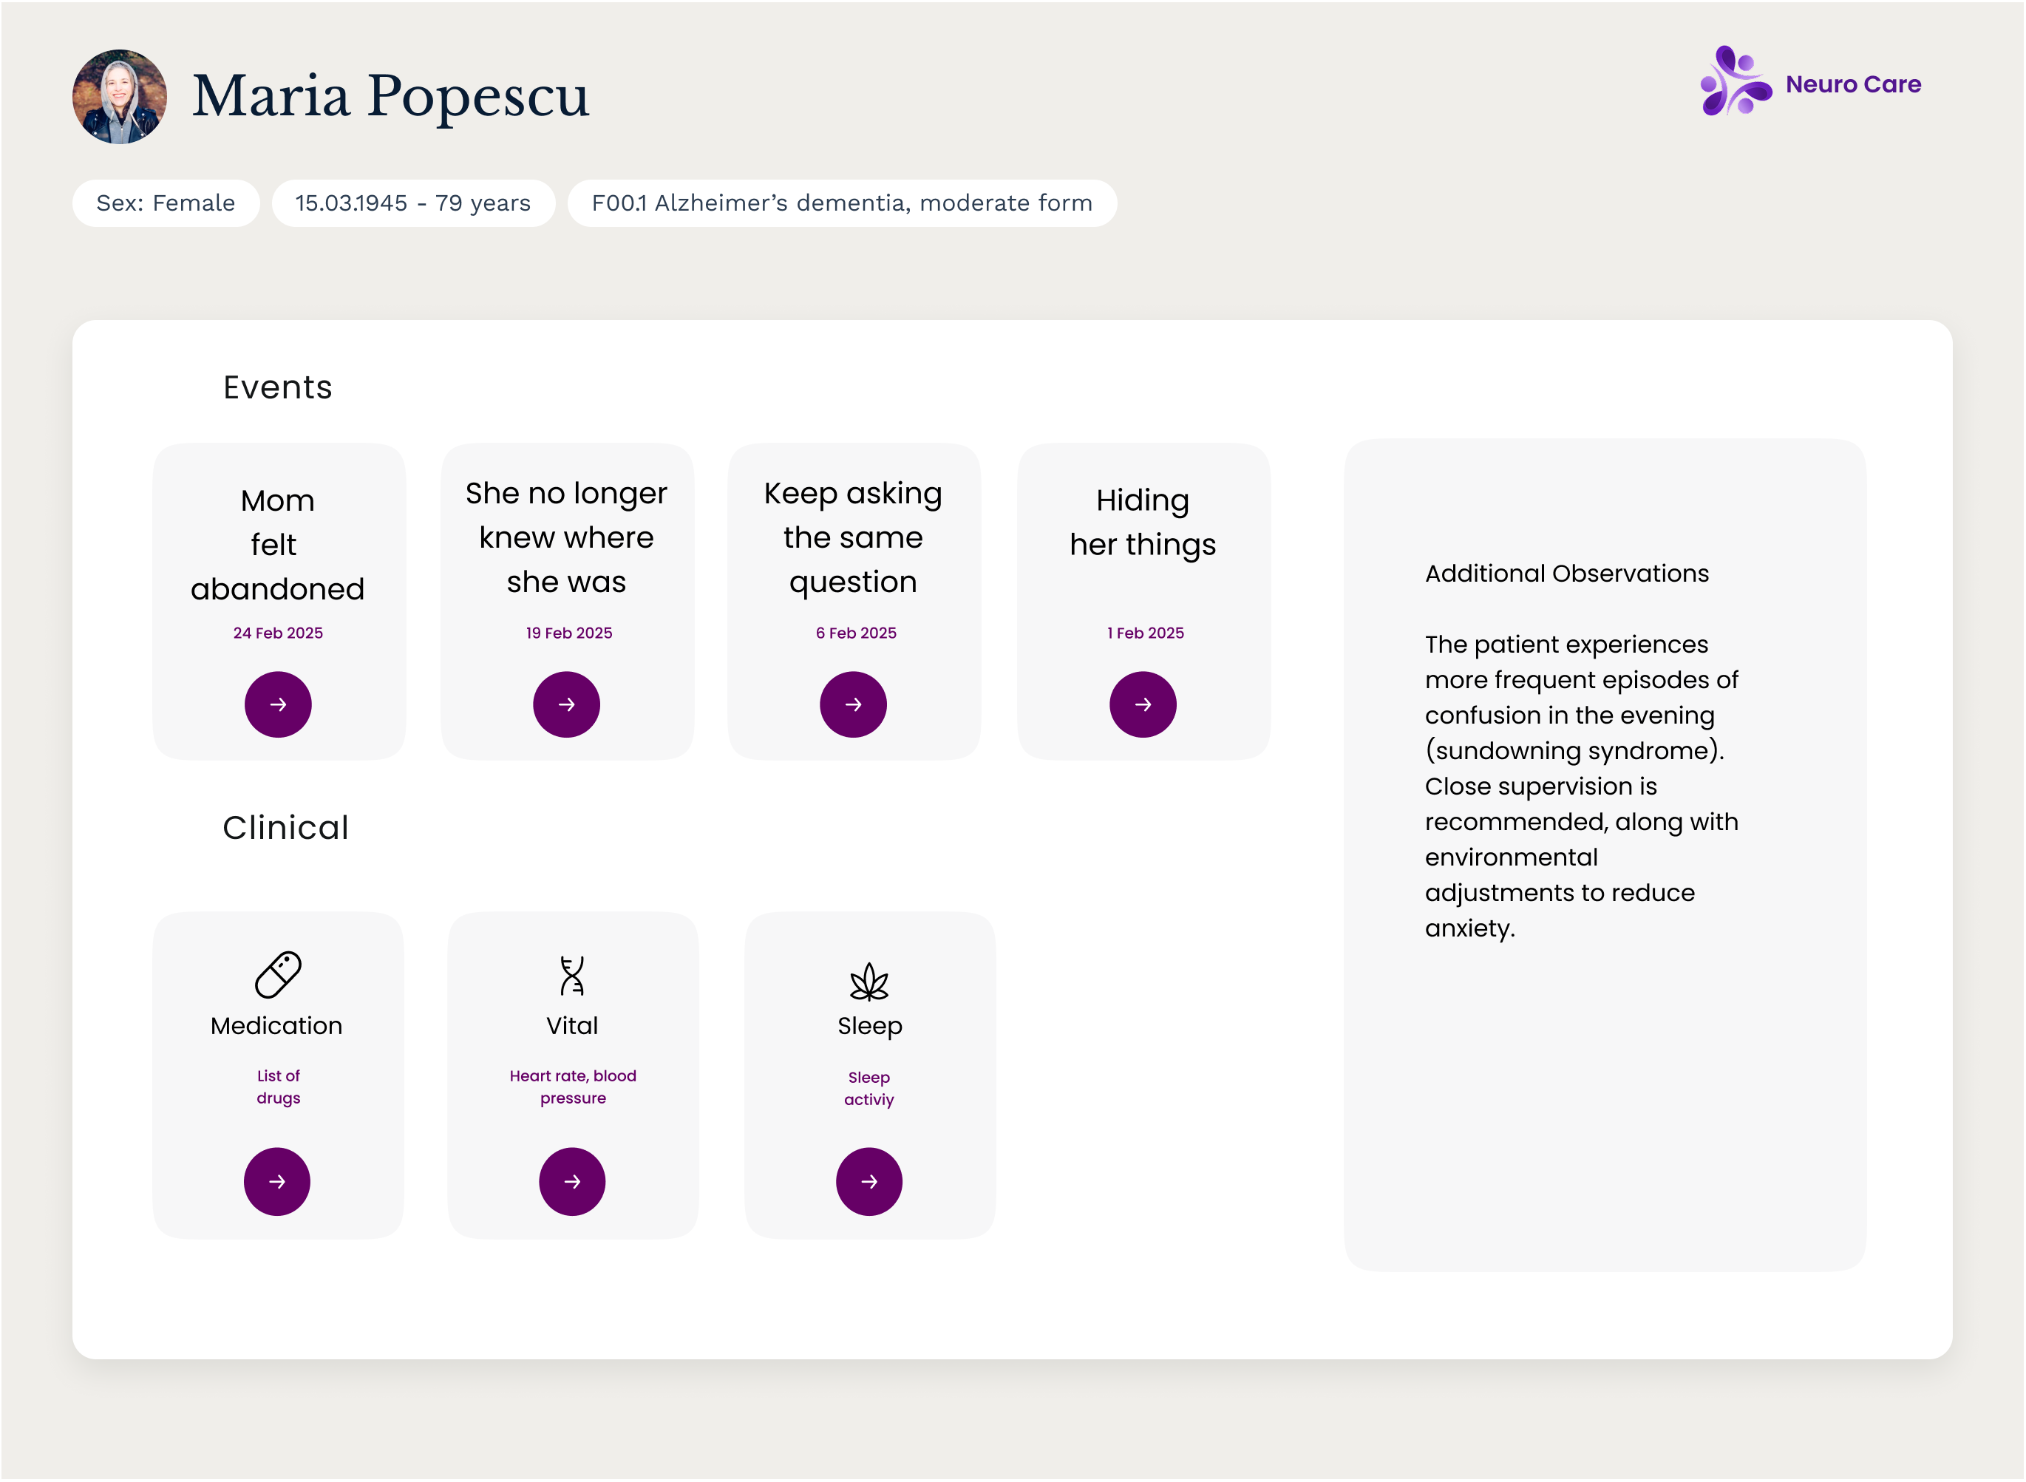Open Sleep activity arrow button
This screenshot has height=1482, width=2026.
coord(869,1181)
